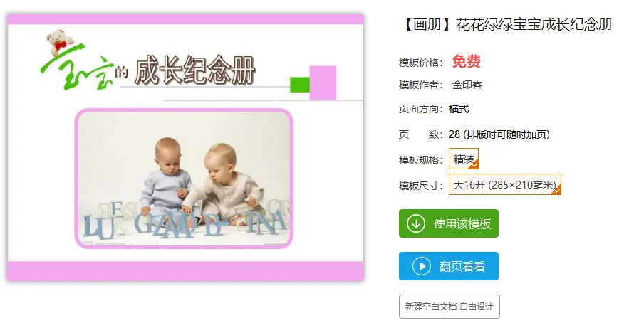
Task: Click the teddy bear icon on cover
Action: 61,42
